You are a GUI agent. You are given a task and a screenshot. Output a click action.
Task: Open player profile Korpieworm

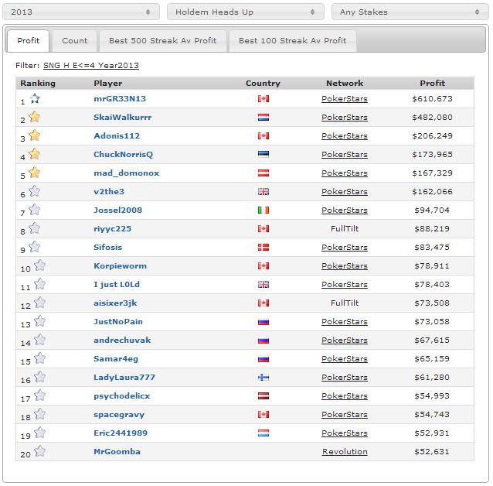[x=120, y=266]
